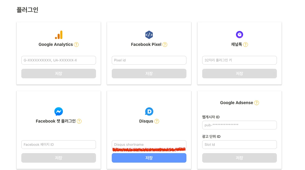This screenshot has height=170, width=305.
Task: Click the Disqus shortname input field
Action: (x=149, y=144)
